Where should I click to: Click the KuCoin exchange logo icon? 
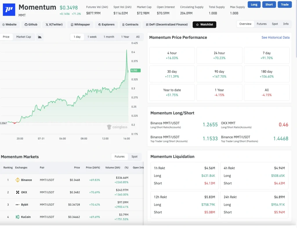tap(18, 217)
